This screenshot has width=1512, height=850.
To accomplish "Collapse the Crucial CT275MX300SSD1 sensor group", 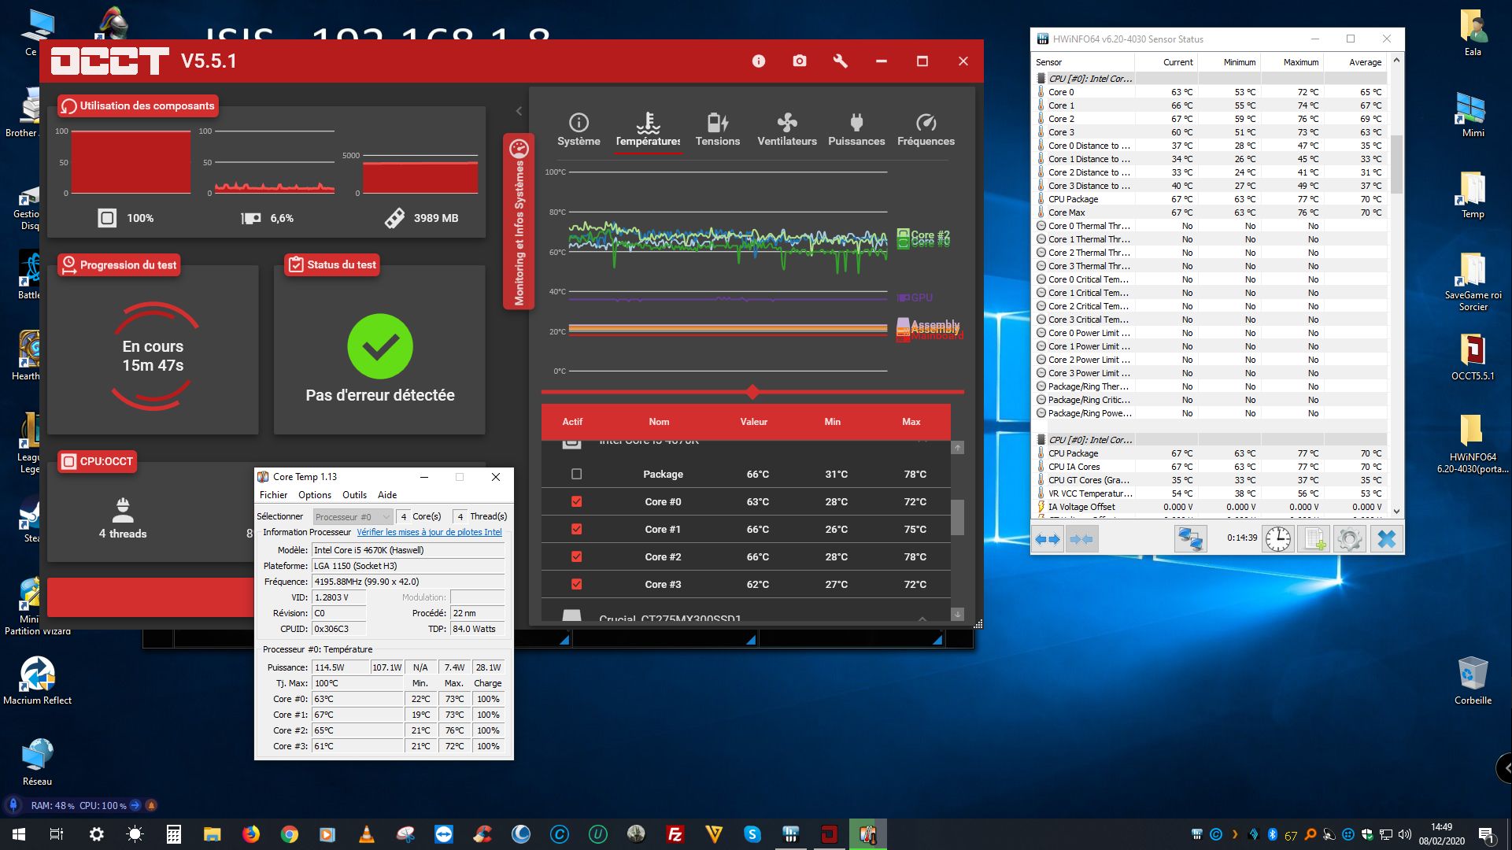I will (922, 619).
